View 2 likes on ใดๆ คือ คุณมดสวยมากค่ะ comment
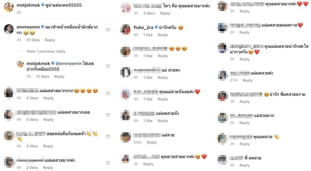The image size is (311, 171). coord(149,13)
